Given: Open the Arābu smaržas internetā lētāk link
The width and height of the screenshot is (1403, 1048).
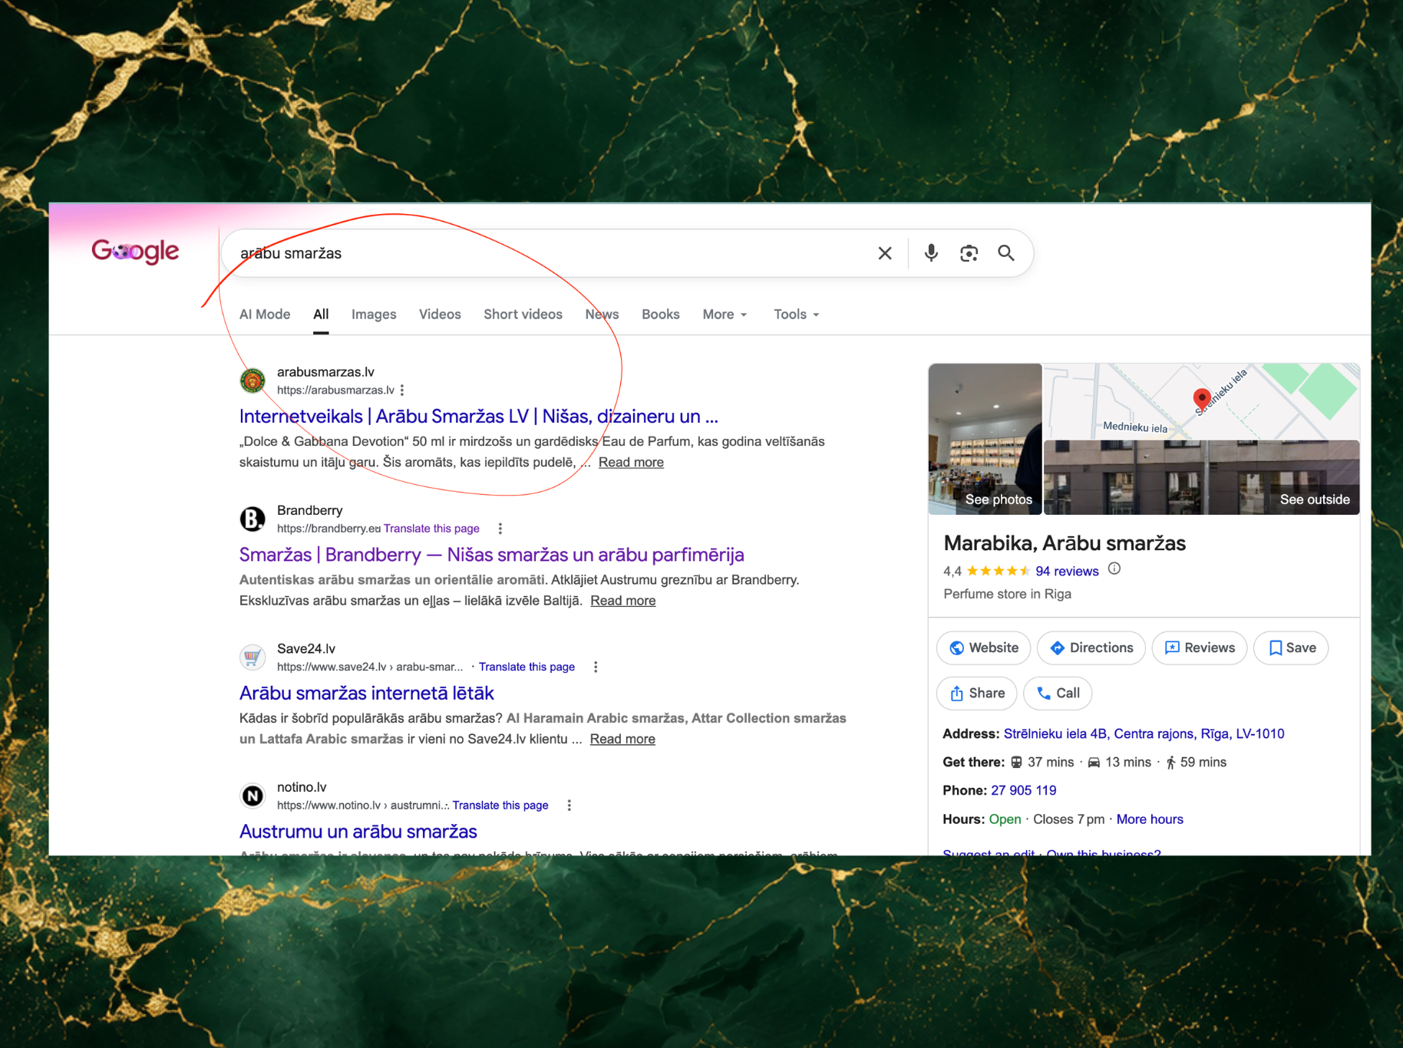Looking at the screenshot, I should pos(367,693).
